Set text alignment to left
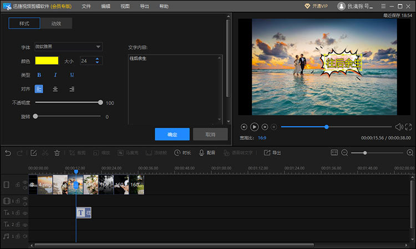The width and height of the screenshot is (416, 249). 39,89
